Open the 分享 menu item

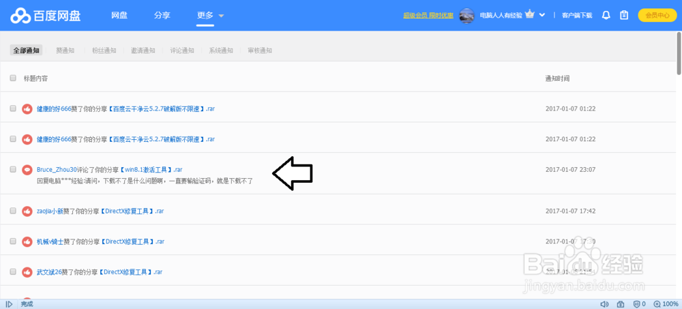[x=162, y=15]
